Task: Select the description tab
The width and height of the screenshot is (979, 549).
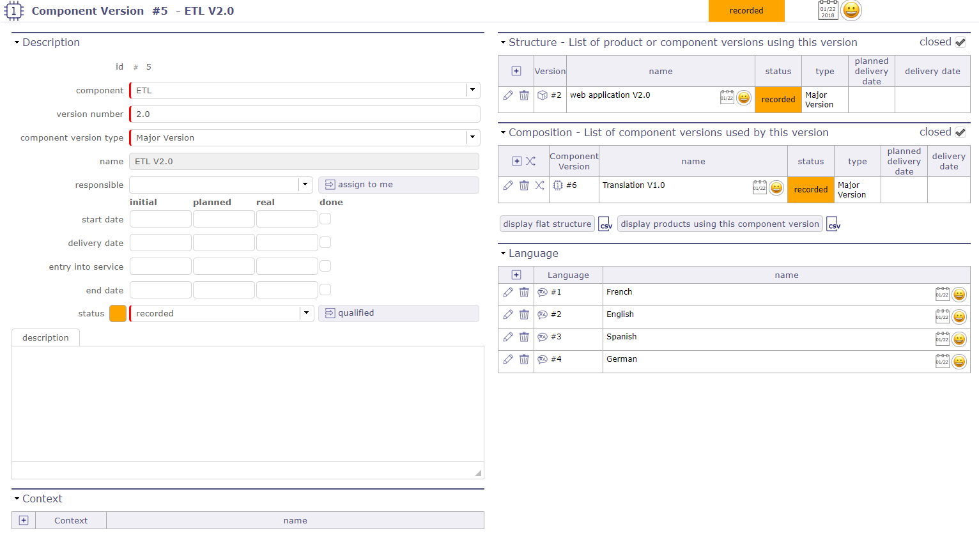Action: 45,337
